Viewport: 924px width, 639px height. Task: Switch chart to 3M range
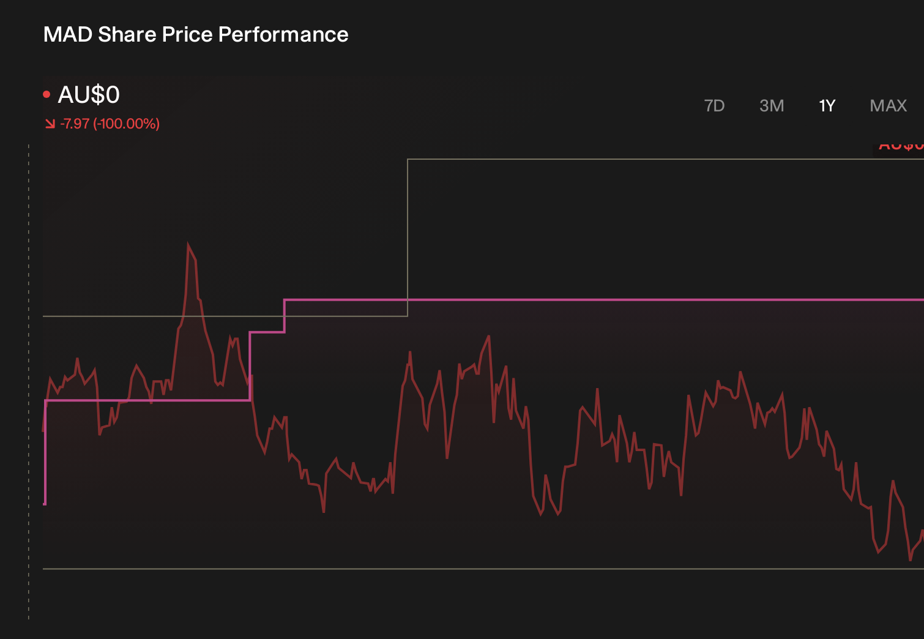pos(772,106)
